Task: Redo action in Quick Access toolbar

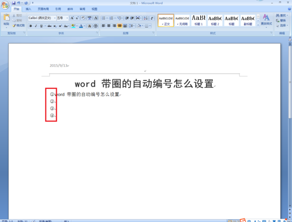Action: pyautogui.click(x=26, y=3)
